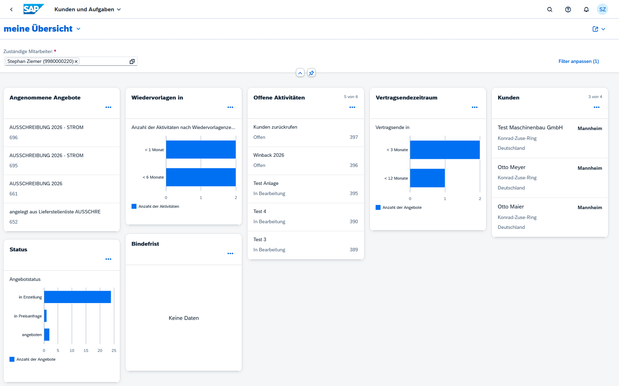Viewport: 619px width, 386px height.
Task: Click the share icon near meine Übersicht
Action: tap(595, 29)
